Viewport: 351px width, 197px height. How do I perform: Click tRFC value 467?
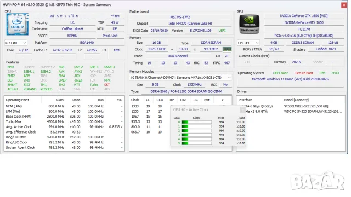[x=227, y=63]
